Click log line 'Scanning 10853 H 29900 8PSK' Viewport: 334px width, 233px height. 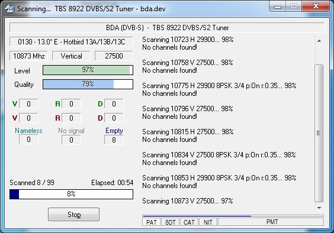point(219,178)
